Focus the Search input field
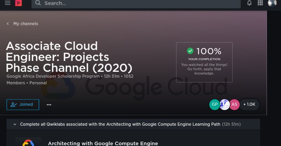 pyautogui.click(x=136, y=4)
